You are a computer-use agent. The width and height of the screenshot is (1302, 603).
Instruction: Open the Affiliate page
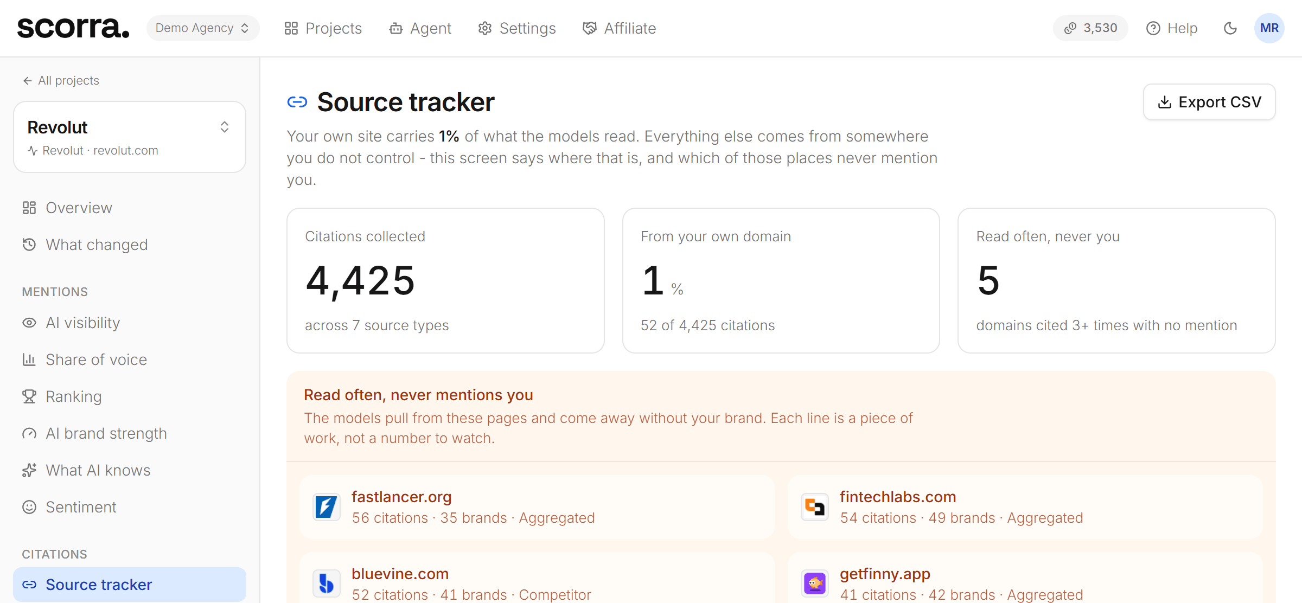click(619, 28)
